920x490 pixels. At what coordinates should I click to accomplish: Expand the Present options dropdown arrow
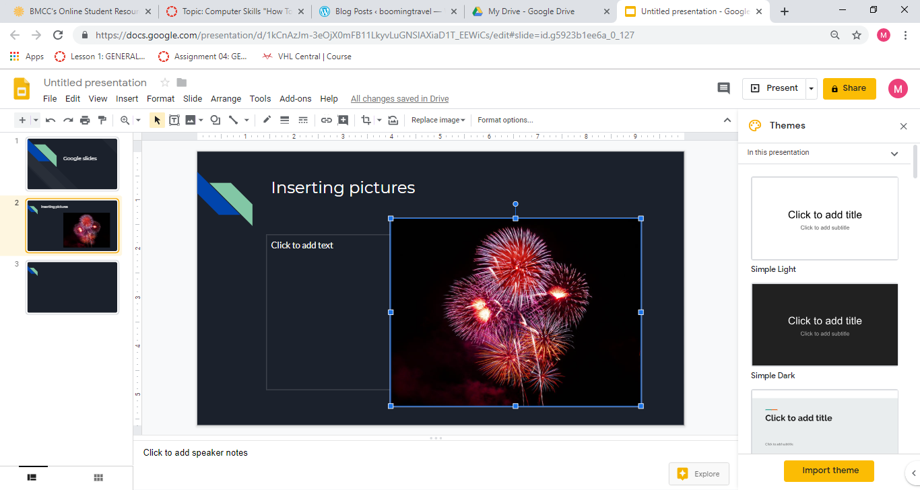click(812, 89)
